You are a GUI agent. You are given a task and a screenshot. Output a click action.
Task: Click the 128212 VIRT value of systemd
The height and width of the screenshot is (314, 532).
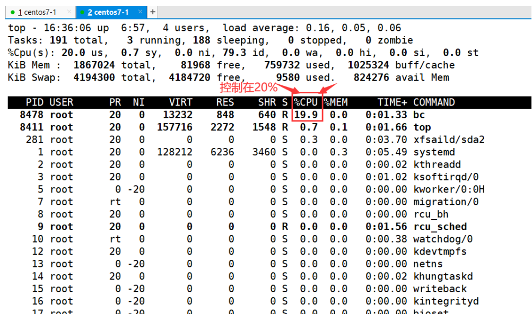click(x=175, y=152)
